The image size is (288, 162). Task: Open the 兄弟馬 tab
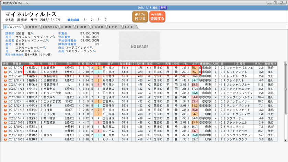point(98,27)
